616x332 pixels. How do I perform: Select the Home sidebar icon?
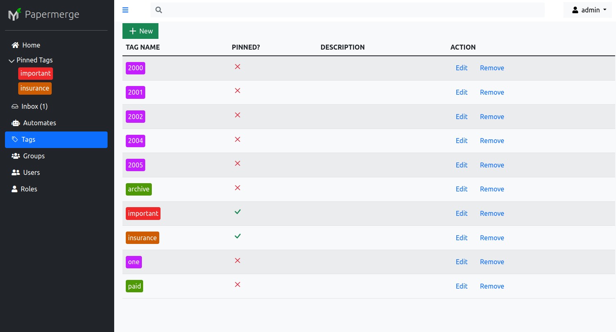[x=15, y=45]
